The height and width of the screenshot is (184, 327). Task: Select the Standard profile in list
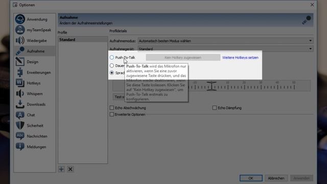click(x=83, y=39)
